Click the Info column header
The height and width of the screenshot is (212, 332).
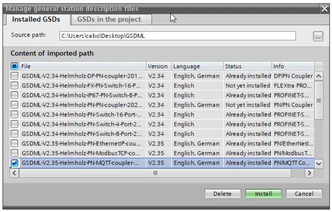(293, 66)
